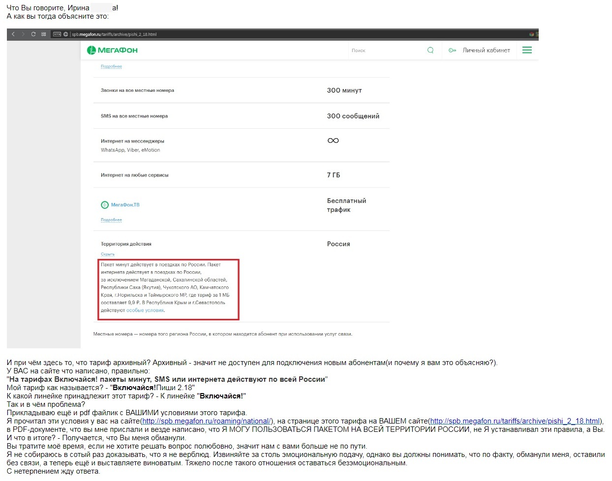Click "Интернет на мессенджеры" label
The height and width of the screenshot is (481, 612).
132,141
